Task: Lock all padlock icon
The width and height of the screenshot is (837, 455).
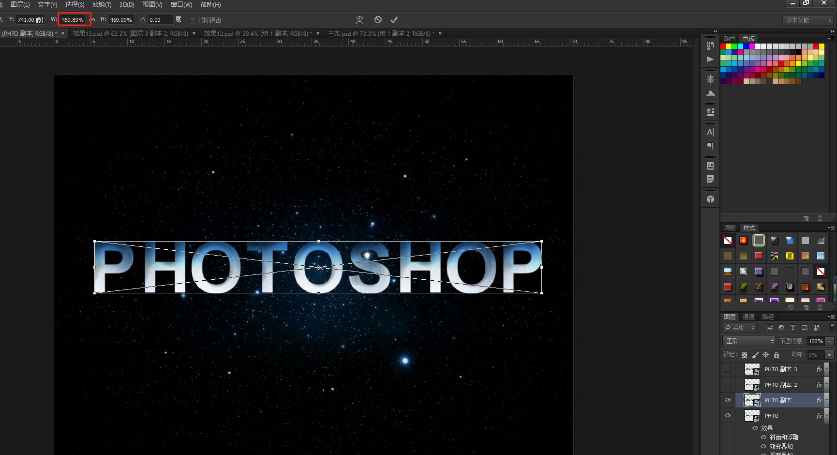Action: tap(777, 355)
